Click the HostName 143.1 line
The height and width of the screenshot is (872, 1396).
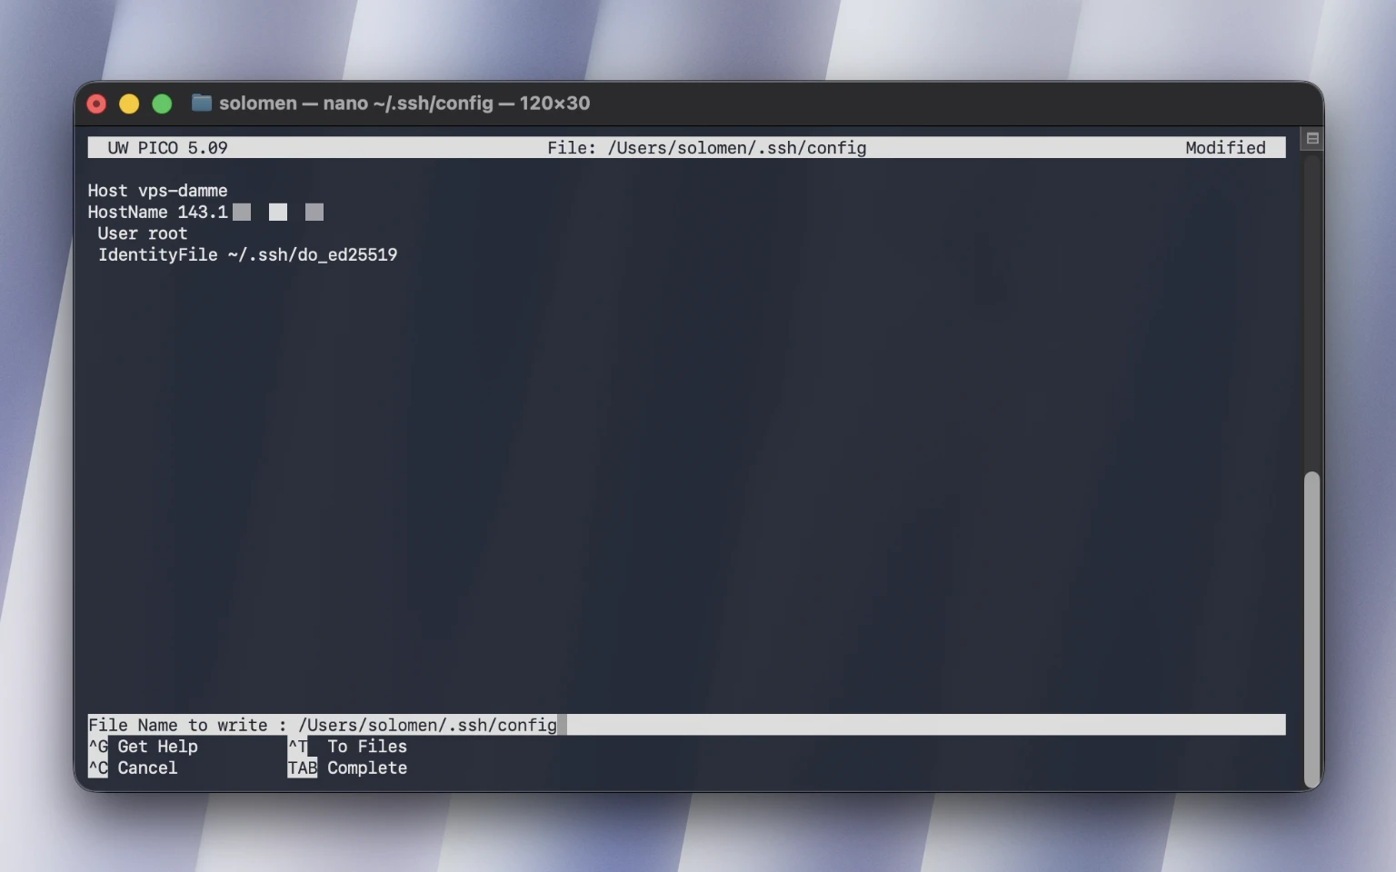(205, 213)
